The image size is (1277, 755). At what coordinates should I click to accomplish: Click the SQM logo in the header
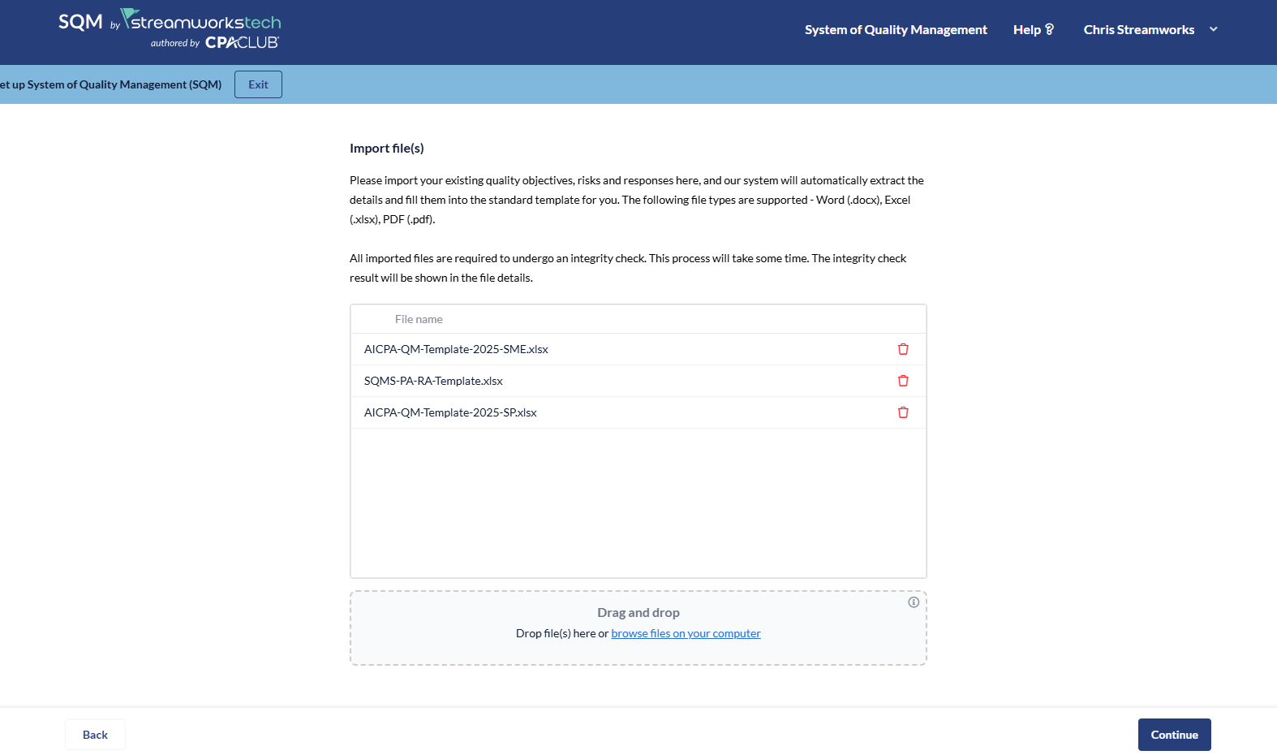80,22
